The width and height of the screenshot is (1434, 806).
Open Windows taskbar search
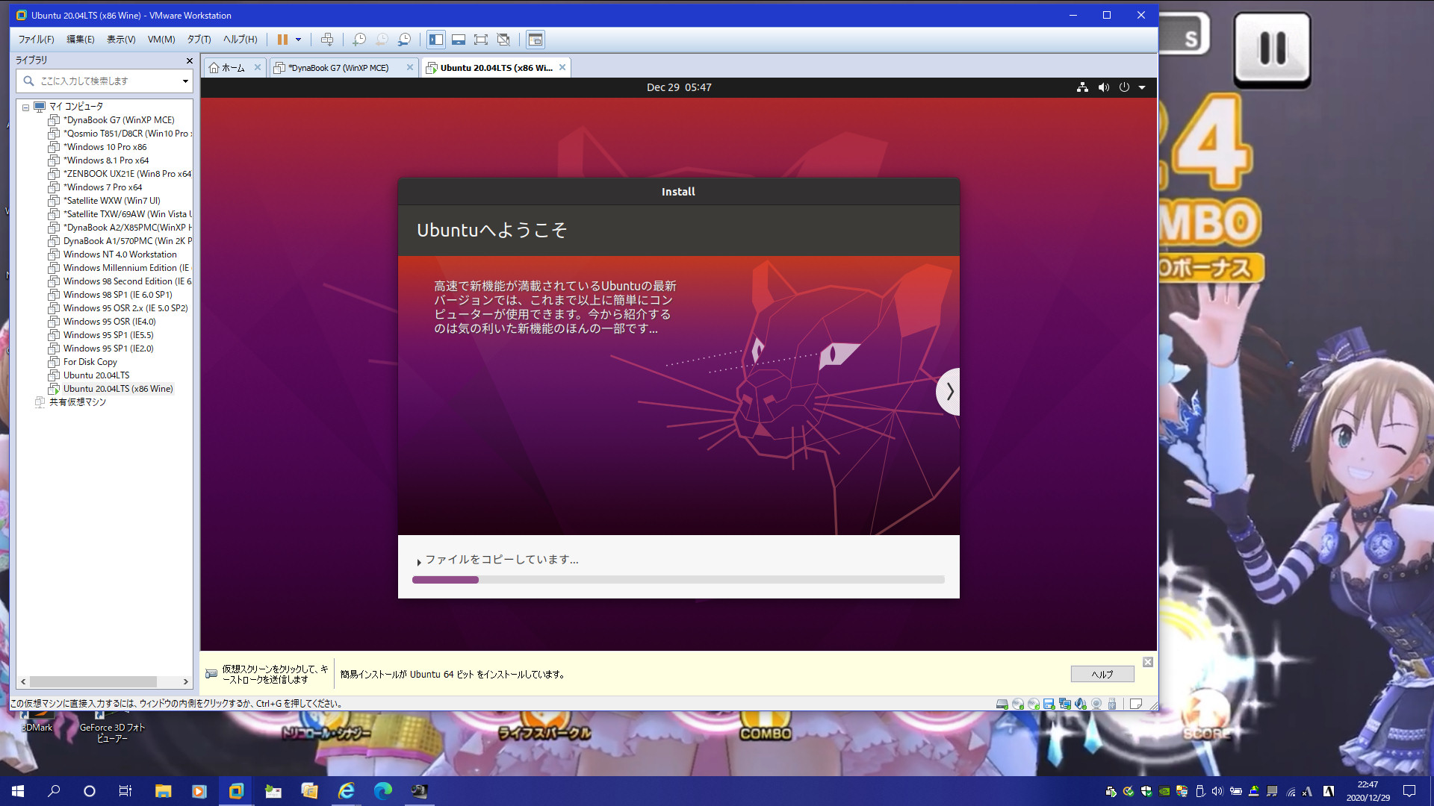tap(54, 791)
